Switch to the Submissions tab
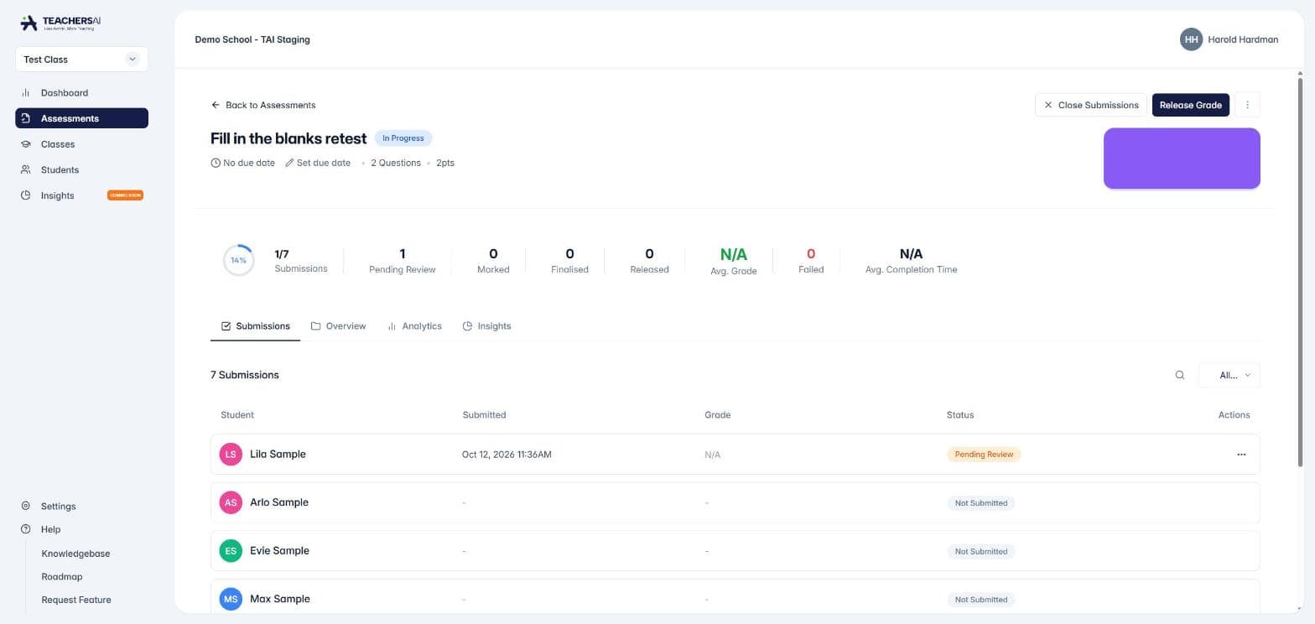This screenshot has width=1315, height=624. pyautogui.click(x=255, y=326)
